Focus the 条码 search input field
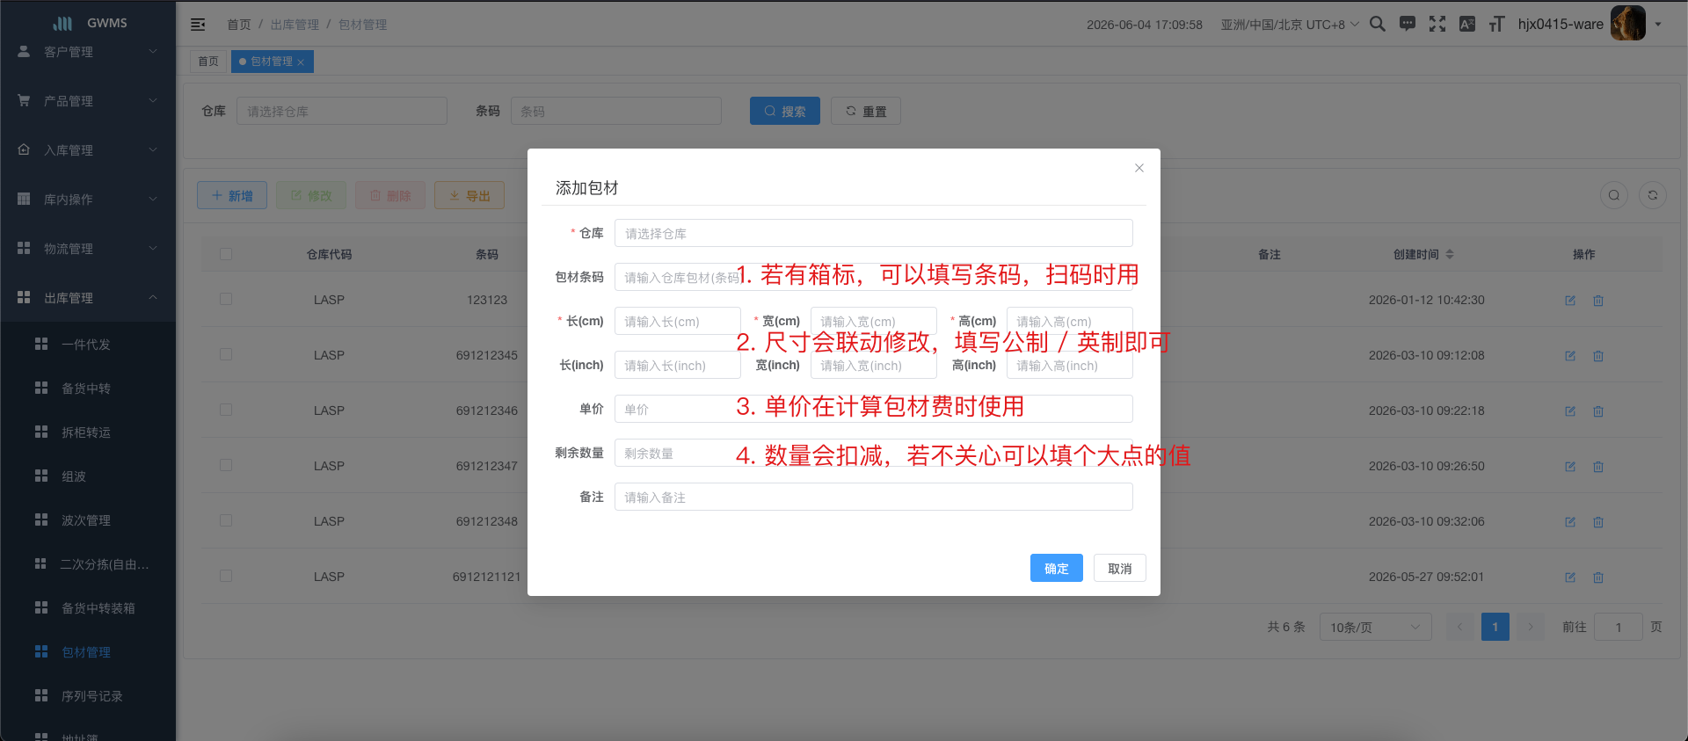The image size is (1688, 741). click(616, 111)
